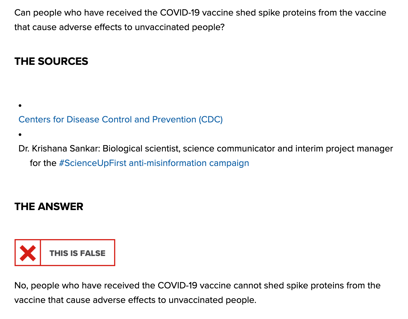Click the answer paragraph starting 'No, people who'
This screenshot has height=319, width=408.
point(198,293)
